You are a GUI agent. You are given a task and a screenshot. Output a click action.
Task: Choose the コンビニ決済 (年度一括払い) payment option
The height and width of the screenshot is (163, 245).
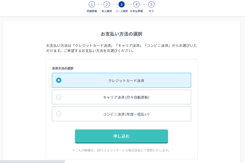point(121,114)
